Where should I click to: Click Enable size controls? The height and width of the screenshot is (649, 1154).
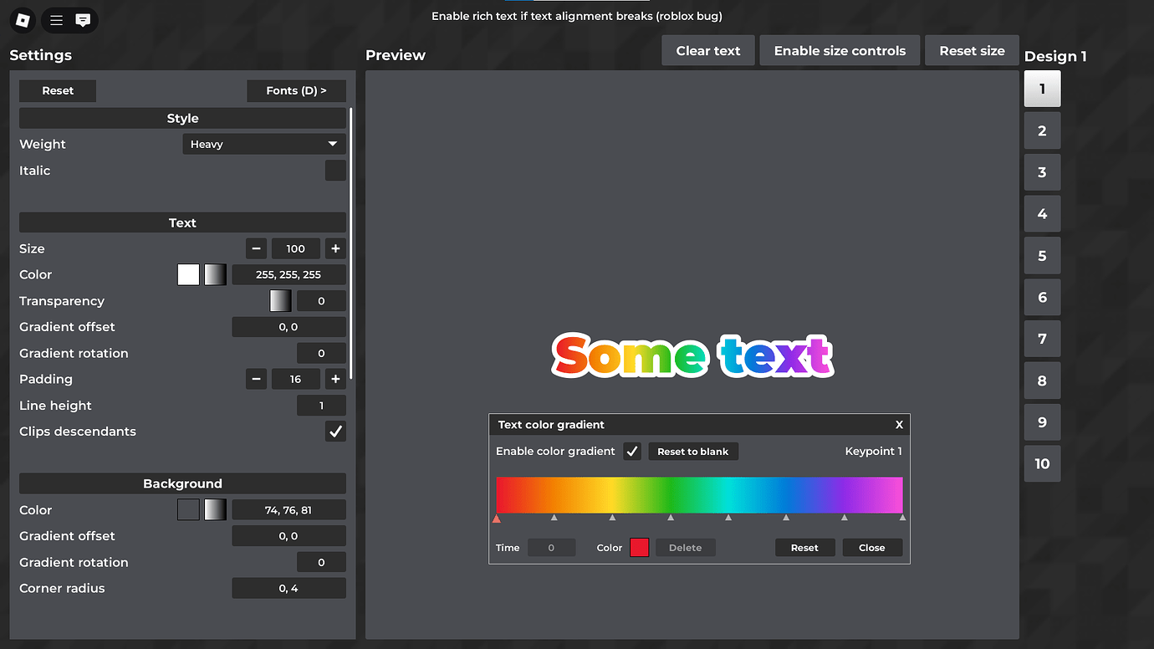tap(840, 50)
